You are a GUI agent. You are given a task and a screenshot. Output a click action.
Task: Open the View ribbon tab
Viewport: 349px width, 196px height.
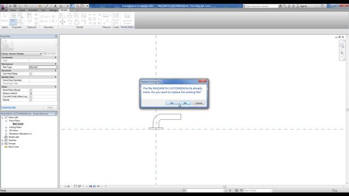point(43,10)
